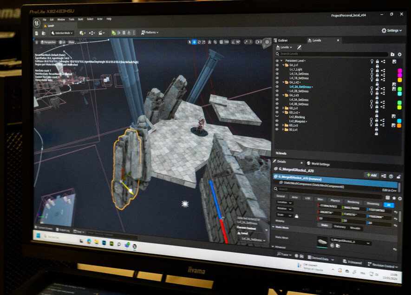Toggle grid snapping icon next to 100
Screen dimensions: 411x295
[222, 42]
